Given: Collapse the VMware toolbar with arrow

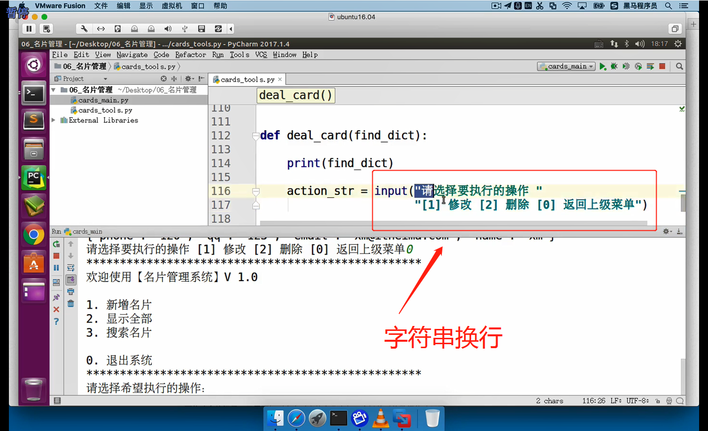Looking at the screenshot, I should tap(231, 29).
